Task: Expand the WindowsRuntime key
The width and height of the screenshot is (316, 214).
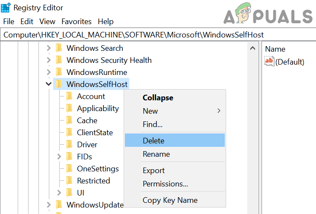Action: (x=48, y=72)
